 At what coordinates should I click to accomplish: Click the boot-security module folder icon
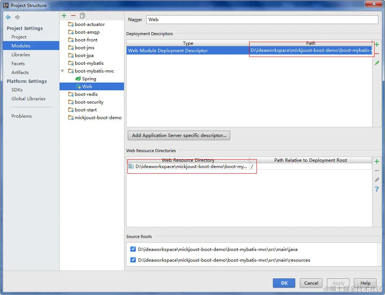(x=71, y=102)
